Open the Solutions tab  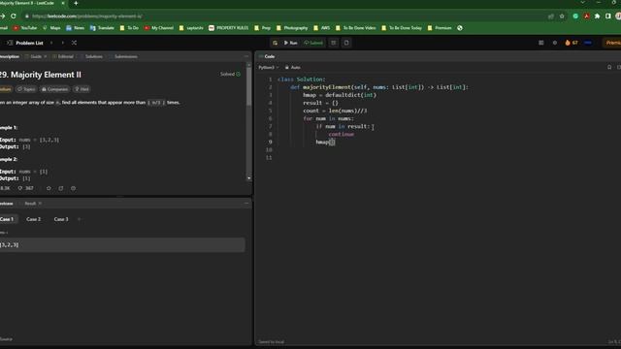tap(91, 56)
